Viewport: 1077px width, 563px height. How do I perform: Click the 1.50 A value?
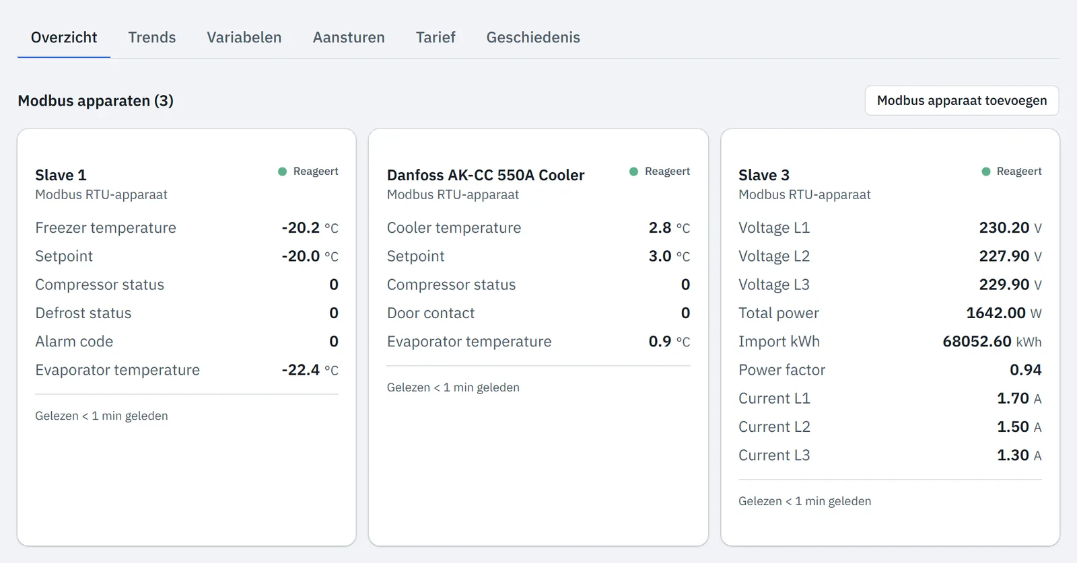point(1019,427)
